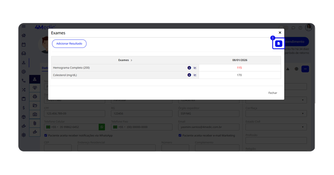Show chart icon for Colesterol row
The image size is (334, 175).
pyautogui.click(x=195, y=75)
